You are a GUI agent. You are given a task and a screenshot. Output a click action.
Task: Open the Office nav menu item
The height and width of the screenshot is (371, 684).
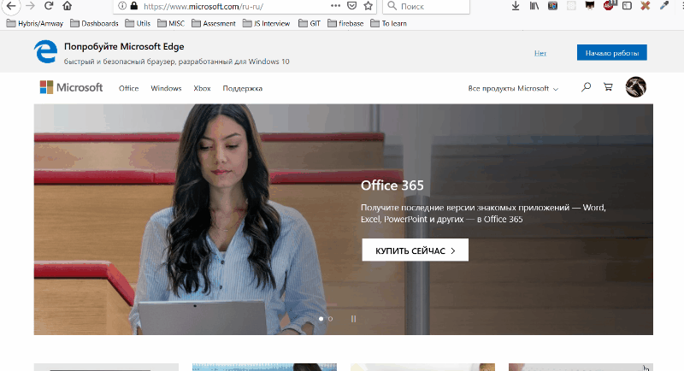point(129,89)
